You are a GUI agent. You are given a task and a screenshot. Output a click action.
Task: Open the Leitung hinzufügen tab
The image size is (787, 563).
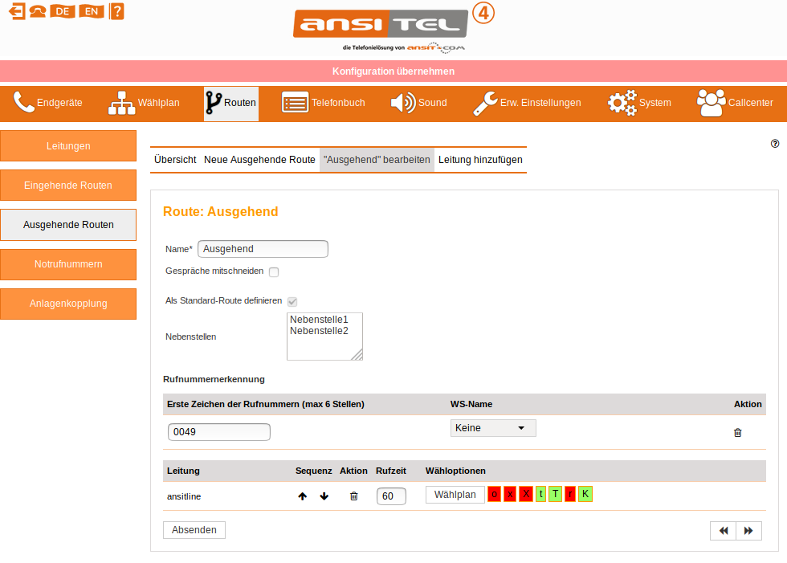480,160
